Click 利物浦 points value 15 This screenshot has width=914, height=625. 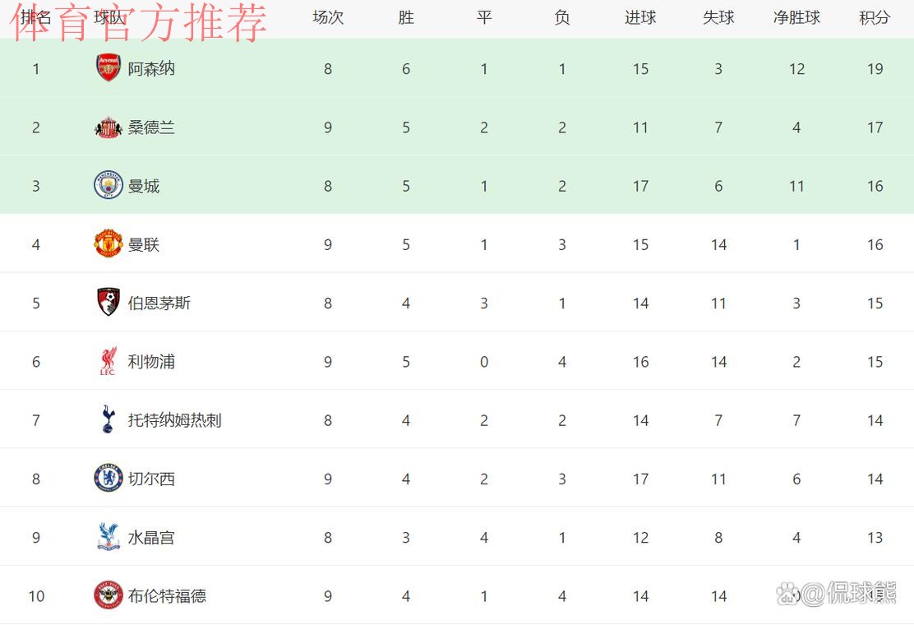875,362
